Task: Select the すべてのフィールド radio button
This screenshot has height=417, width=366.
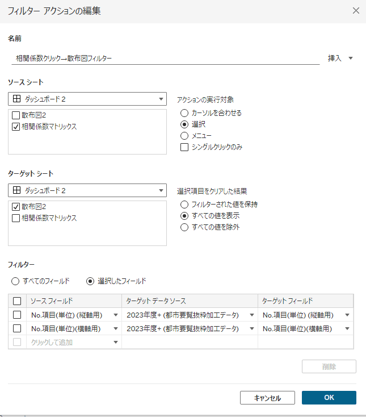Action: (x=15, y=281)
